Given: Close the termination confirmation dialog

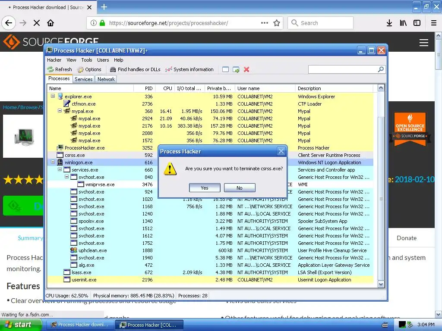Looking at the screenshot, I should (x=281, y=151).
